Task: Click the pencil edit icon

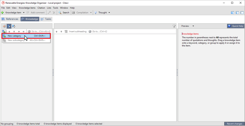Action: click(x=49, y=13)
